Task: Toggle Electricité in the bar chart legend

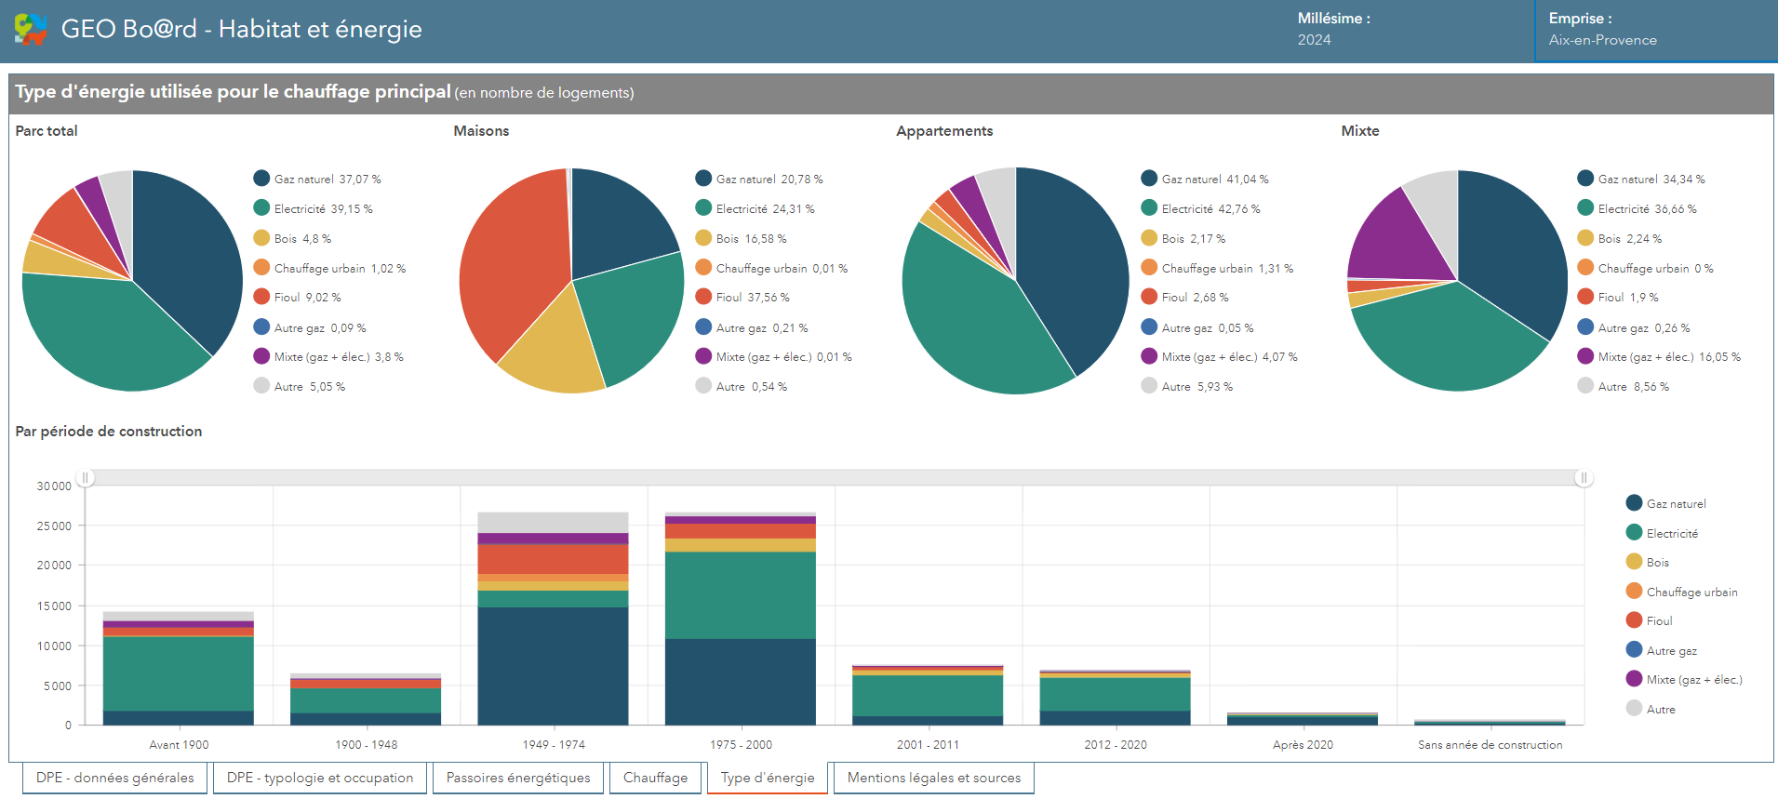Action: (x=1662, y=533)
